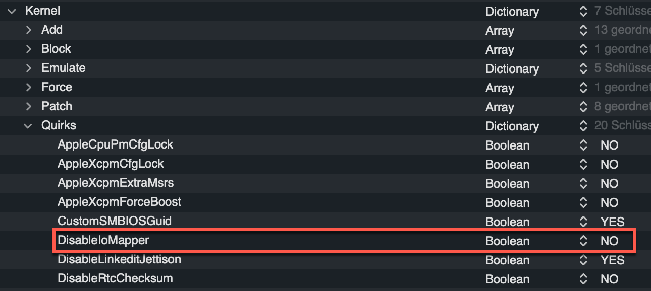Image resolution: width=651 pixels, height=291 pixels.
Task: Click the Quirks Dictionary type field
Action: (x=512, y=126)
